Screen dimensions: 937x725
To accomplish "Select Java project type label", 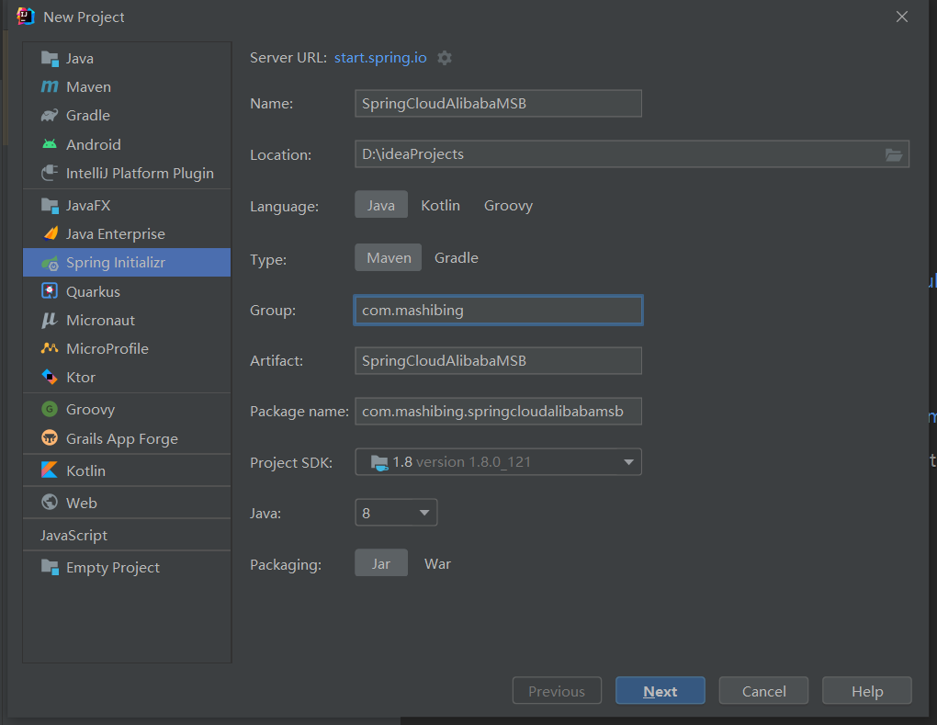I will pos(80,59).
